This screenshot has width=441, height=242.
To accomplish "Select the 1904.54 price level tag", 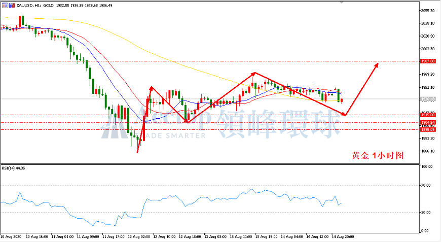I will coord(427,122).
